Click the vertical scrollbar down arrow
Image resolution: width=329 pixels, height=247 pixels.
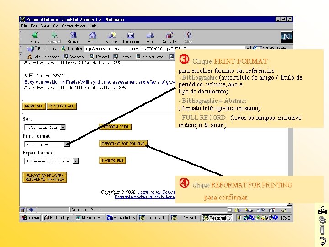290,204
